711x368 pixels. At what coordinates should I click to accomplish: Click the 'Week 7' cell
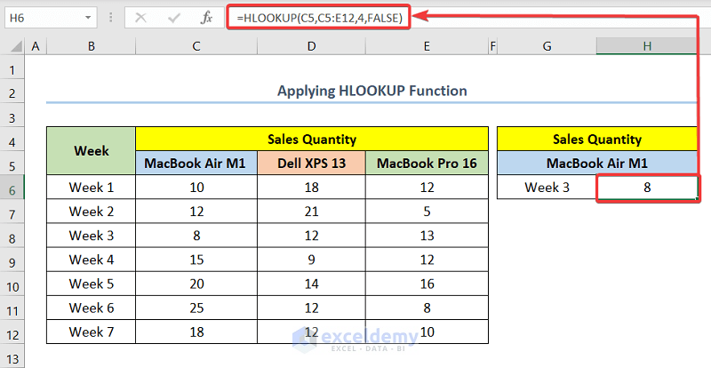click(92, 332)
